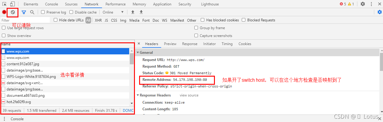383x122 pixels.
Task: Filter requests by JS
Action: (106, 20)
